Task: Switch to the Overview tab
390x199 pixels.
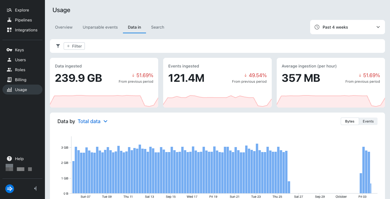Action: pyautogui.click(x=64, y=27)
